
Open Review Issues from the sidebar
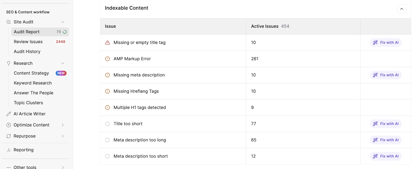pos(28,42)
